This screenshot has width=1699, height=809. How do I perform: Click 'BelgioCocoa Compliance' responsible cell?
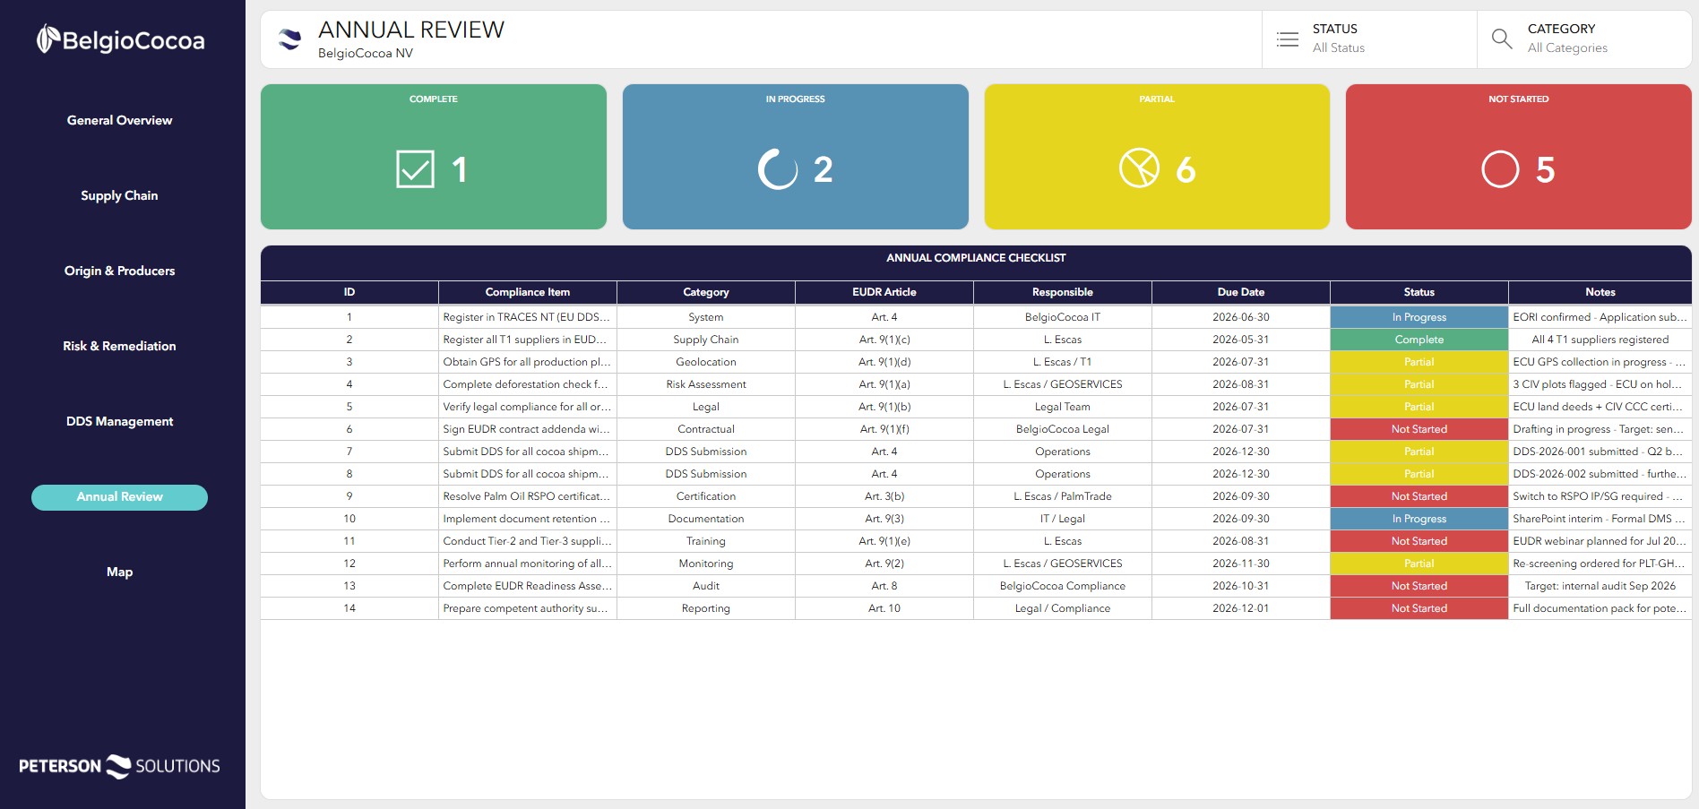tap(1063, 586)
